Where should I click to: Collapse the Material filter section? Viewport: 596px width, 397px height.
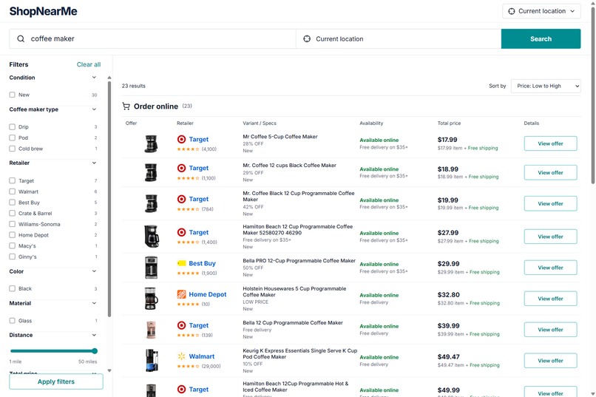(x=94, y=303)
